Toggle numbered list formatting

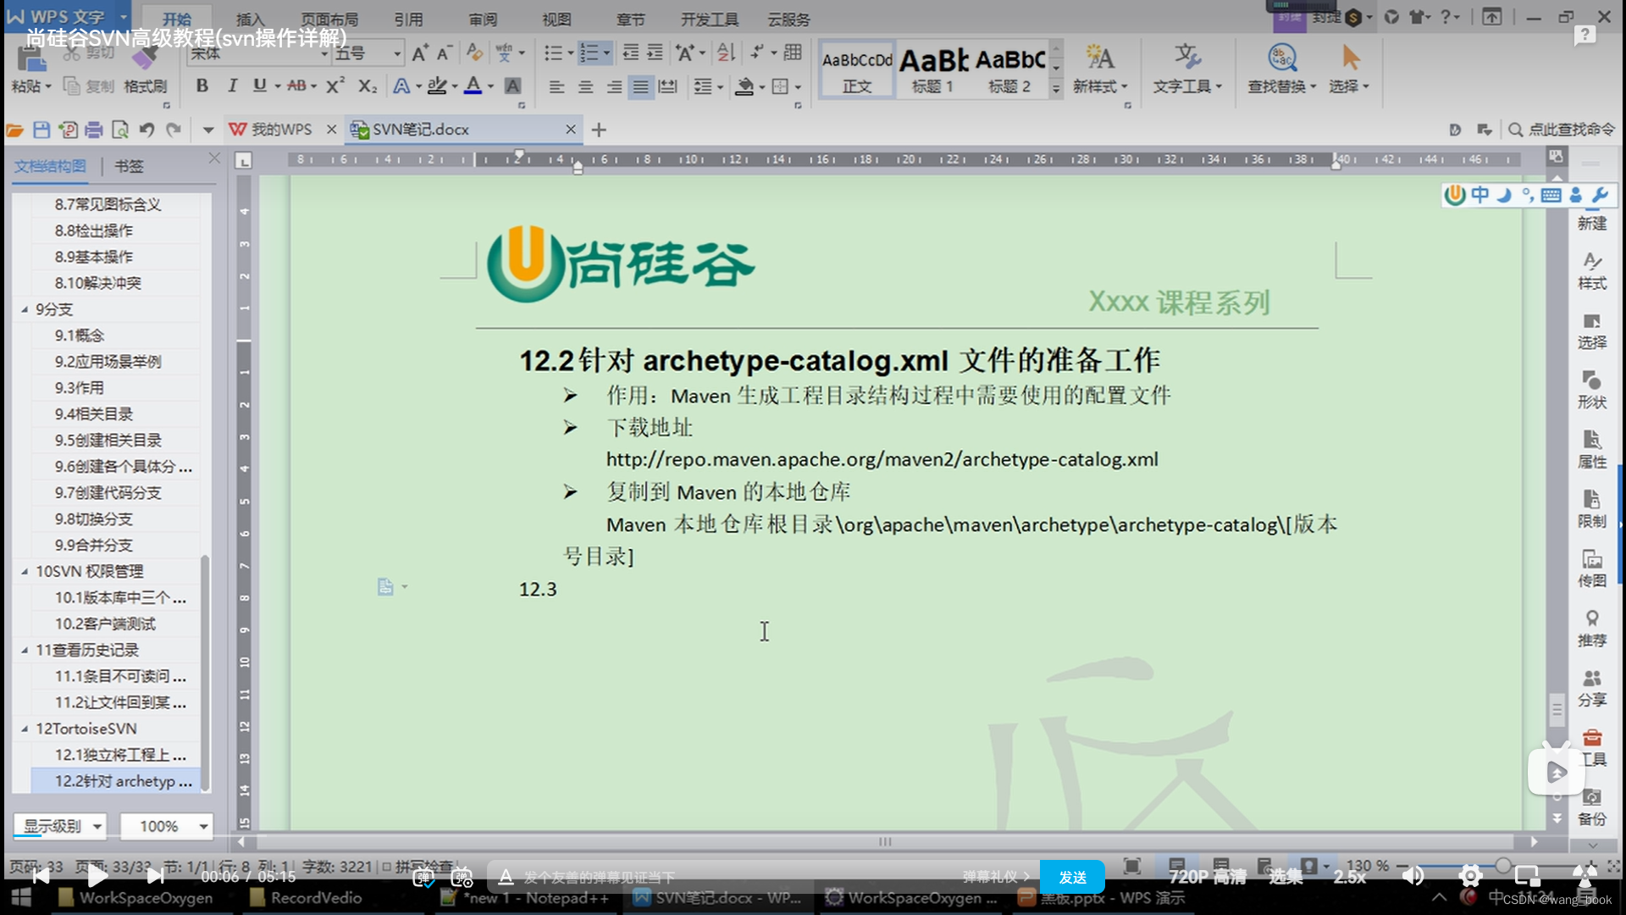[x=589, y=53]
